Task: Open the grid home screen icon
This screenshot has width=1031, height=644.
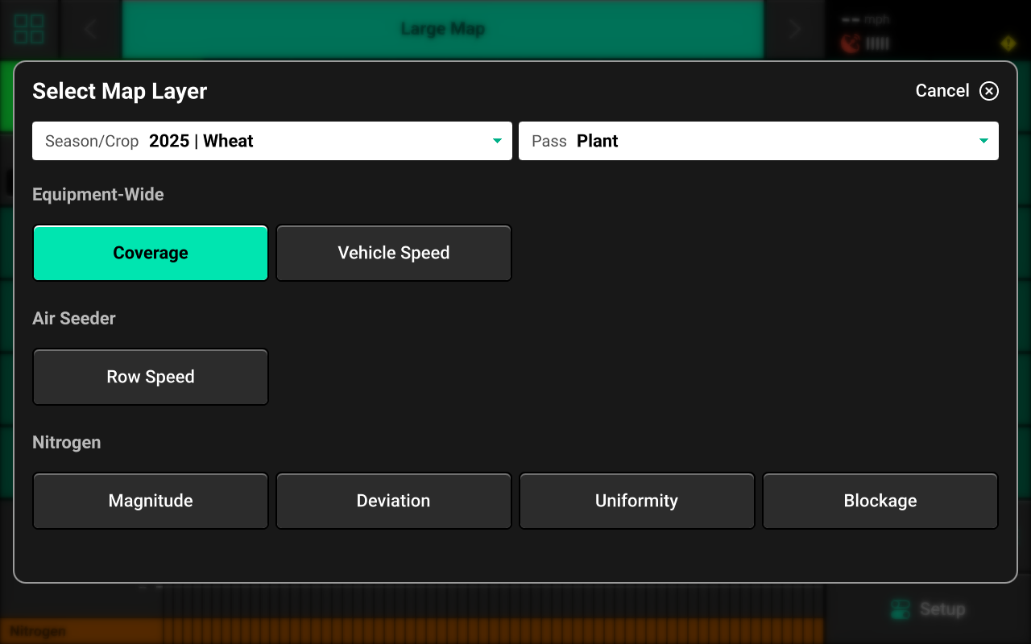Action: (29, 29)
